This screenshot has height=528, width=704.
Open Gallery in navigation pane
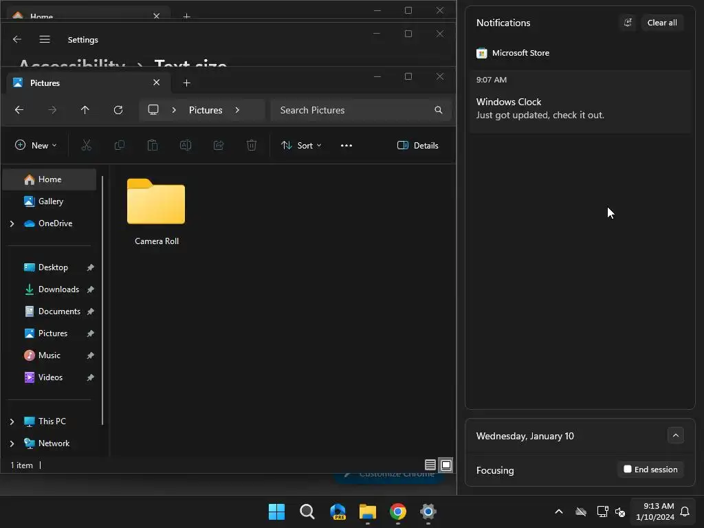pyautogui.click(x=49, y=201)
